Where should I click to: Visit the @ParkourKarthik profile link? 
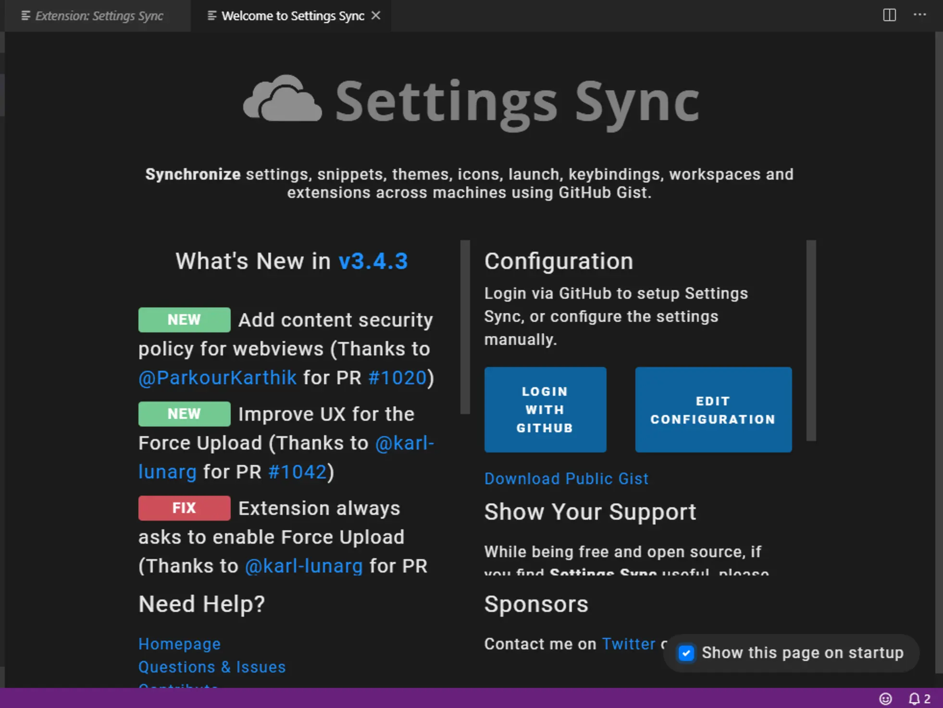(x=217, y=378)
